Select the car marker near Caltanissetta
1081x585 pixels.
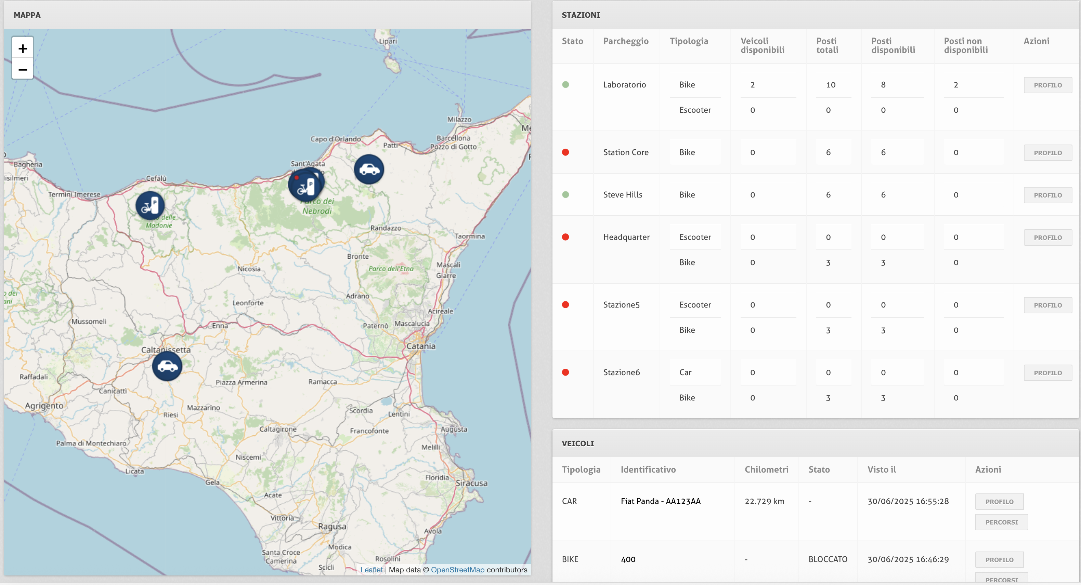point(167,366)
